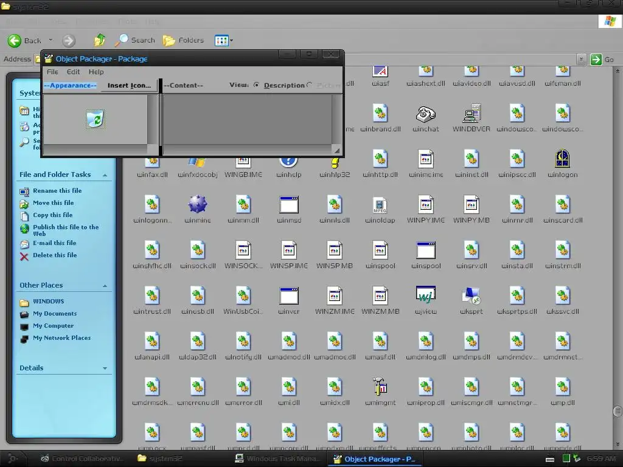The height and width of the screenshot is (467, 623).
Task: Open the Help menu in Object Packager
Action: 96,72
